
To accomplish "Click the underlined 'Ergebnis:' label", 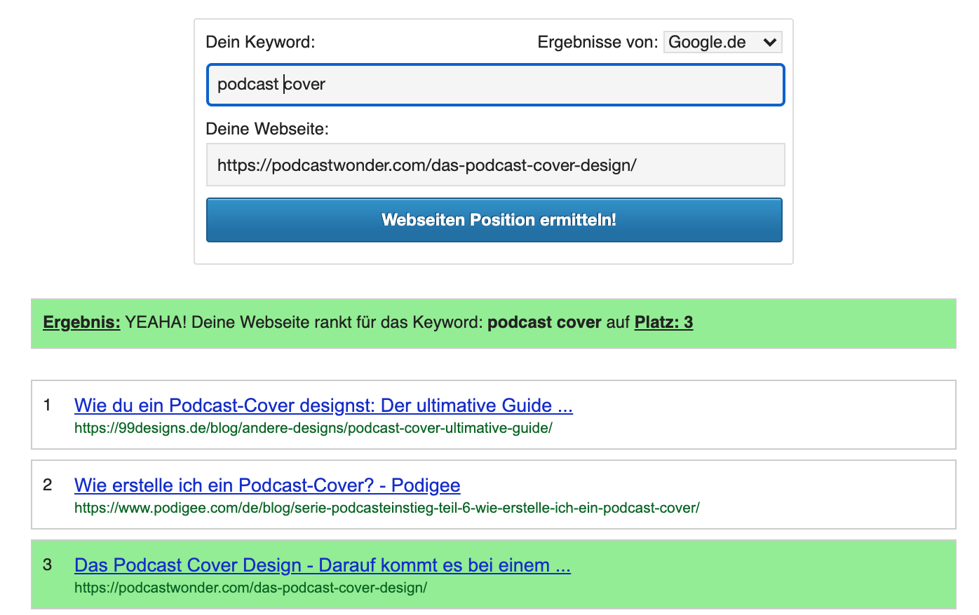I will coord(81,322).
